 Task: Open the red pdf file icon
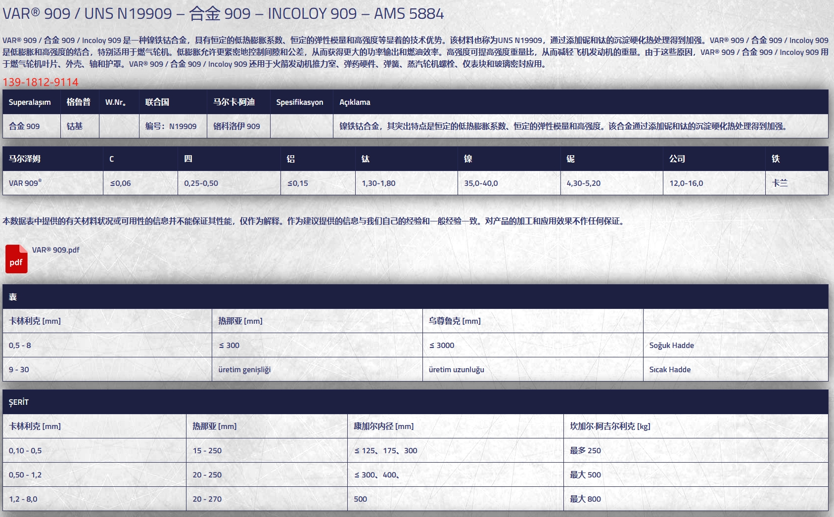point(16,259)
